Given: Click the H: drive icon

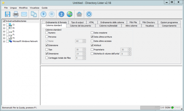Looking at the screenshot, I should tap(11, 38).
